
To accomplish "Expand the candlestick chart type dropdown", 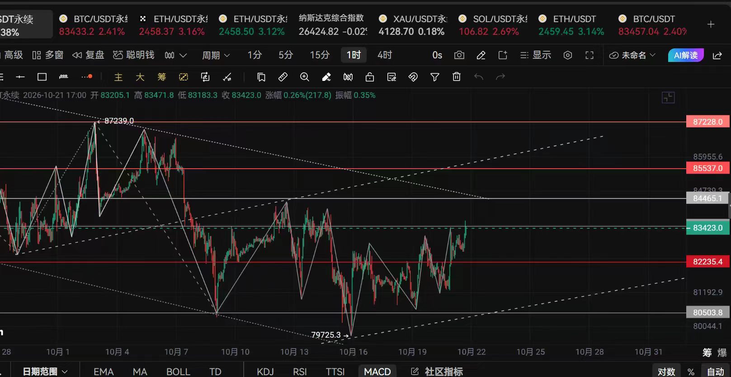I will [x=176, y=55].
